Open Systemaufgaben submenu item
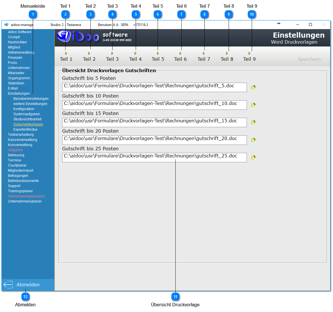 (x=27, y=114)
